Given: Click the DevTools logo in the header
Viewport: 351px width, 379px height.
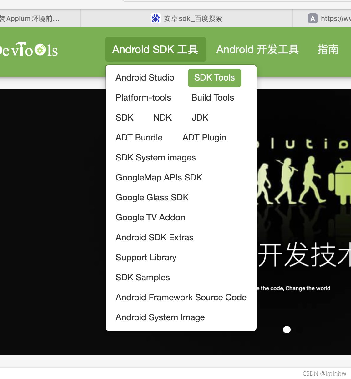Looking at the screenshot, I should coord(29,50).
